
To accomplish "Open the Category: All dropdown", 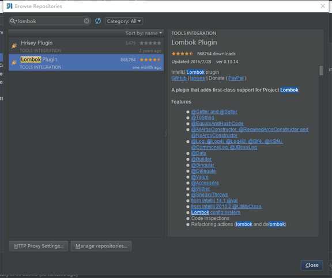I will pos(124,21).
